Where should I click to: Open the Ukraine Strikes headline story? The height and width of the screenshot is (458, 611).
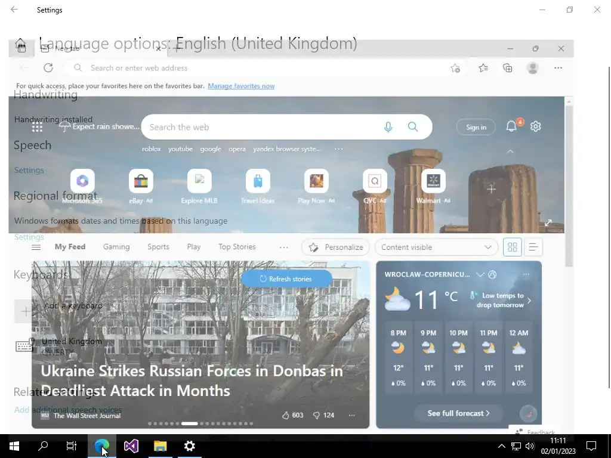pyautogui.click(x=192, y=380)
